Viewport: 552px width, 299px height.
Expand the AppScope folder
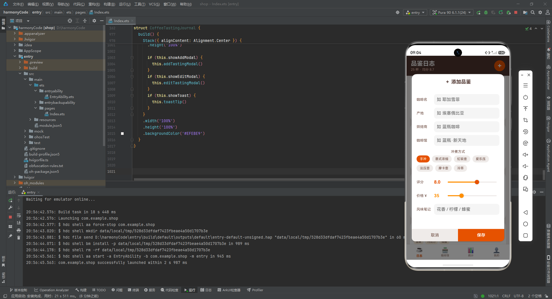click(15, 51)
